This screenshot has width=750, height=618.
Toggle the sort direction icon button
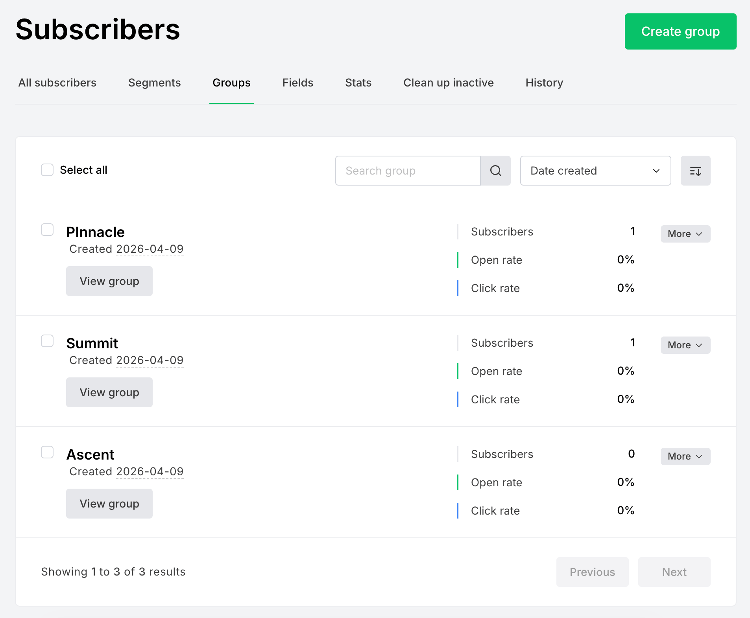point(695,171)
